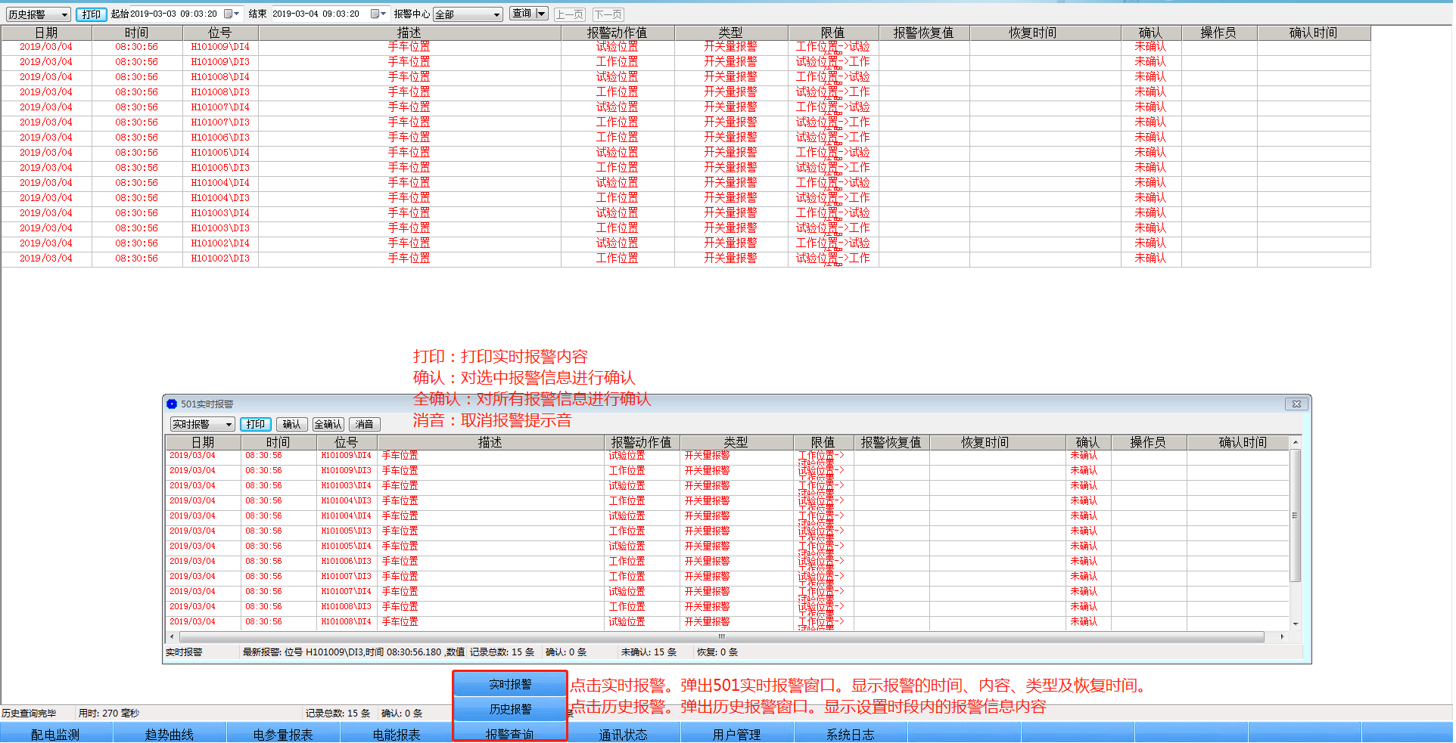
Task: Select H101003\DI4 row in the 501 window
Action: (727, 486)
